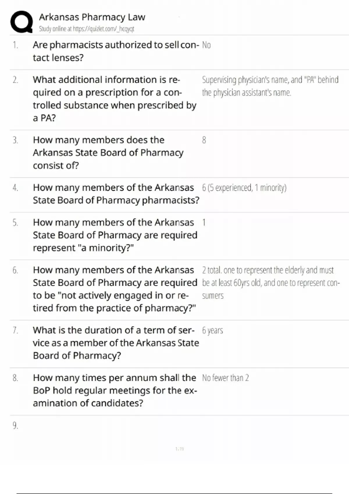Image resolution: width=349 pixels, height=494 pixels.
Task: Click the "No" answer for question 1
Action: coord(206,45)
